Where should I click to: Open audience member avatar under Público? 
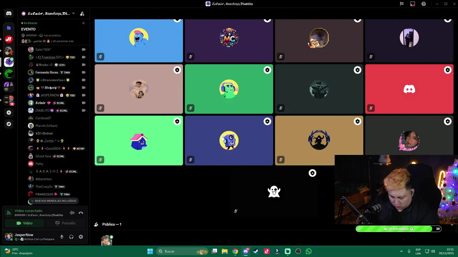pyautogui.click(x=107, y=240)
